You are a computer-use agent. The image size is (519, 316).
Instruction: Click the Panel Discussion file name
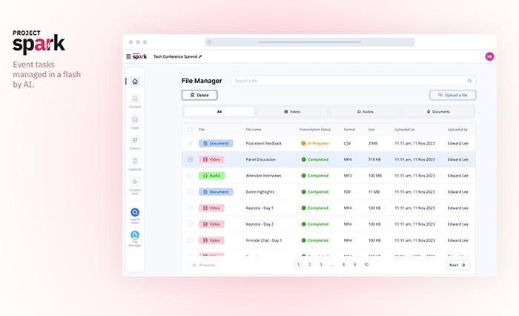pos(261,159)
